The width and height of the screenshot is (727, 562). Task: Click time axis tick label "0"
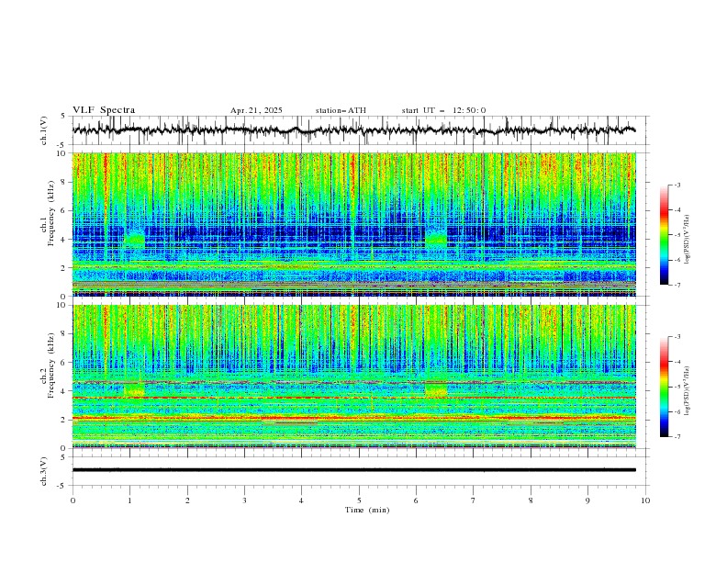(x=73, y=500)
